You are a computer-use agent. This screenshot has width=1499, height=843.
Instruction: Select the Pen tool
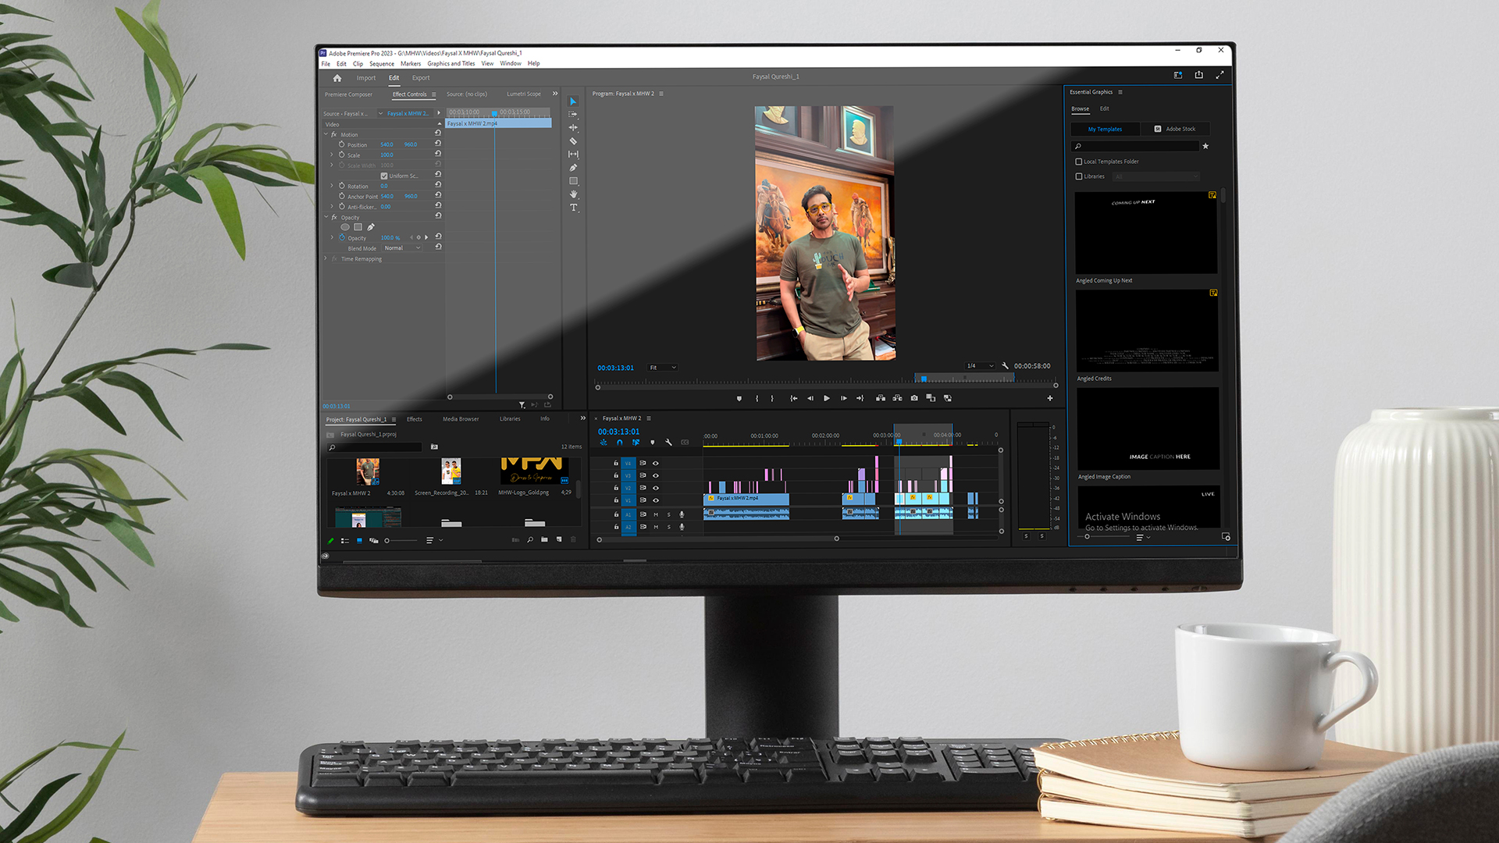click(x=573, y=168)
